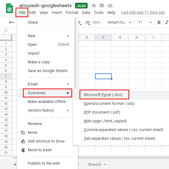Expand the 123 number format dropdown
This screenshot has height=169, width=169.
(96, 22)
